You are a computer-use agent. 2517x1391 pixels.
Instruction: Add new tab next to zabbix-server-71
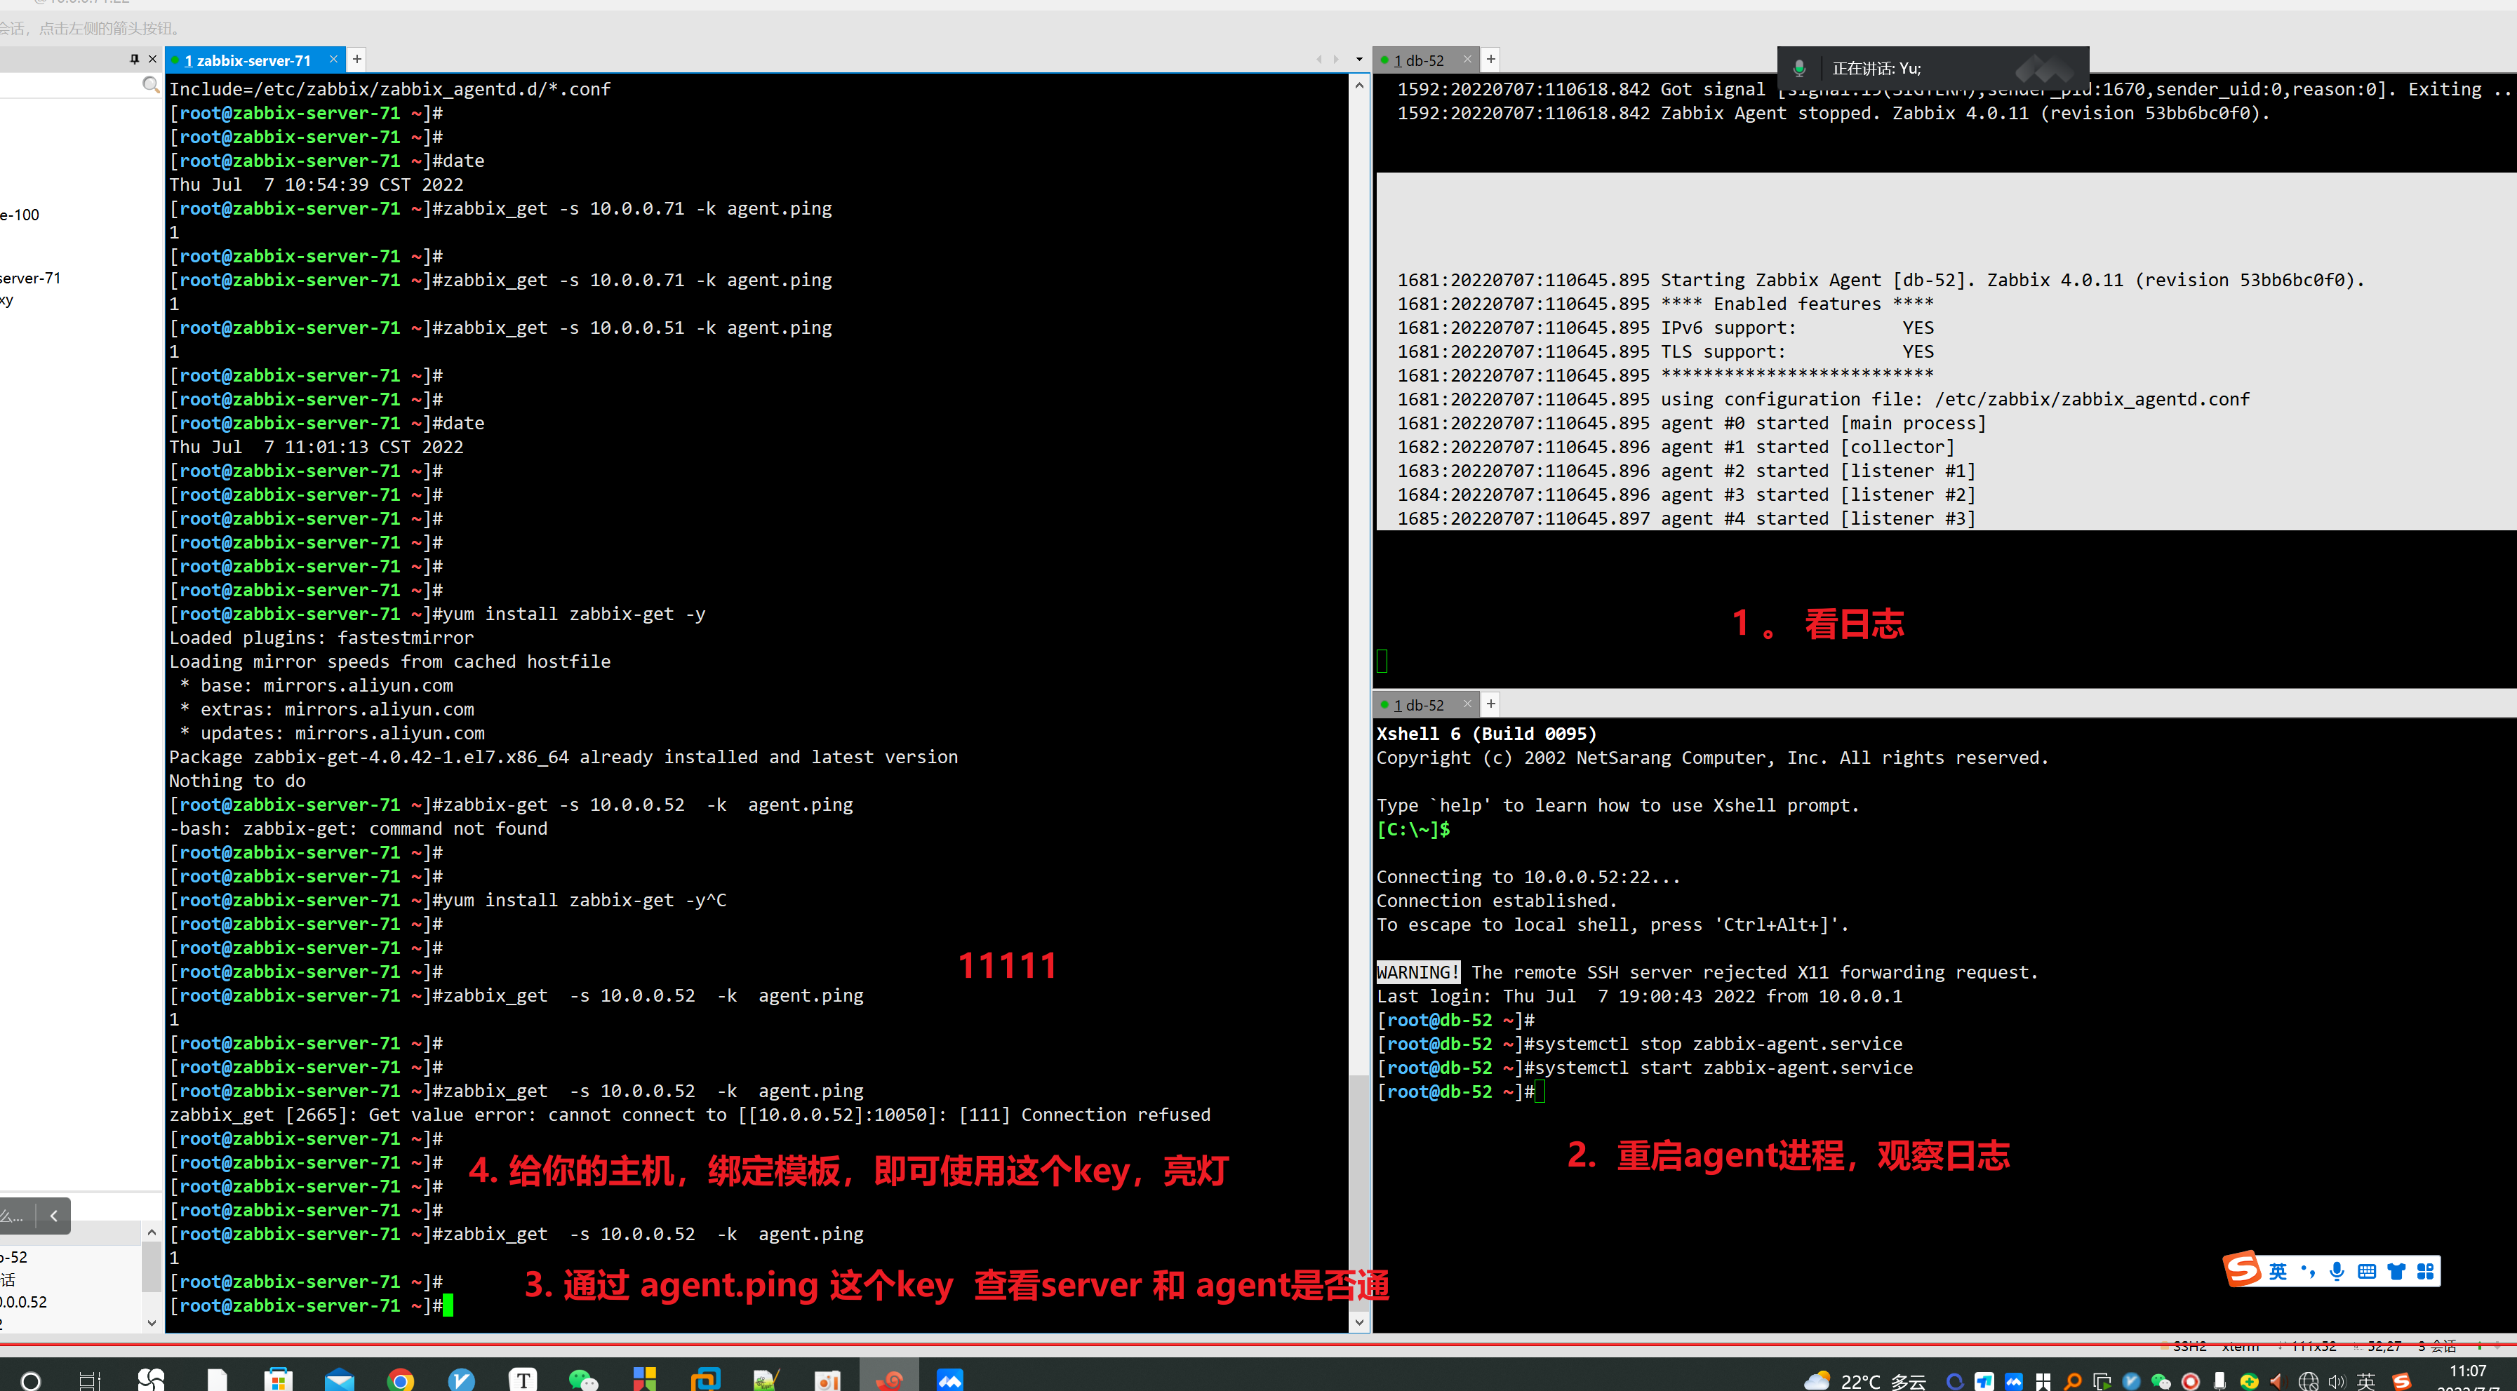(358, 60)
